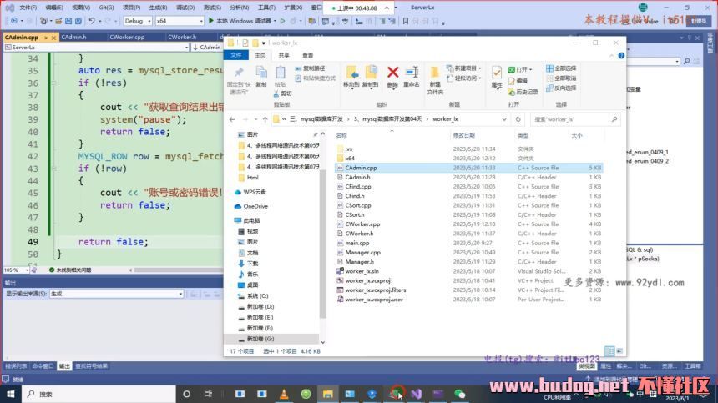Open the Git(G) menu in Visual Studio
The width and height of the screenshot is (718, 403).
[x=106, y=8]
